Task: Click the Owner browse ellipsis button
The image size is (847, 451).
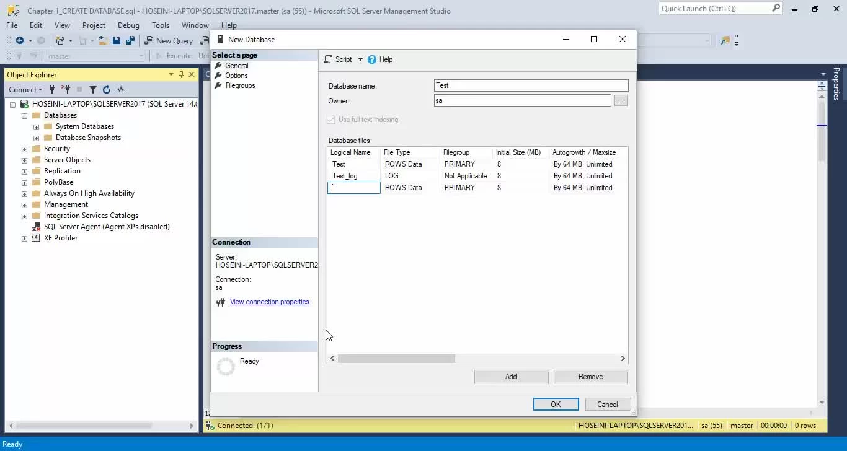Action: (621, 100)
